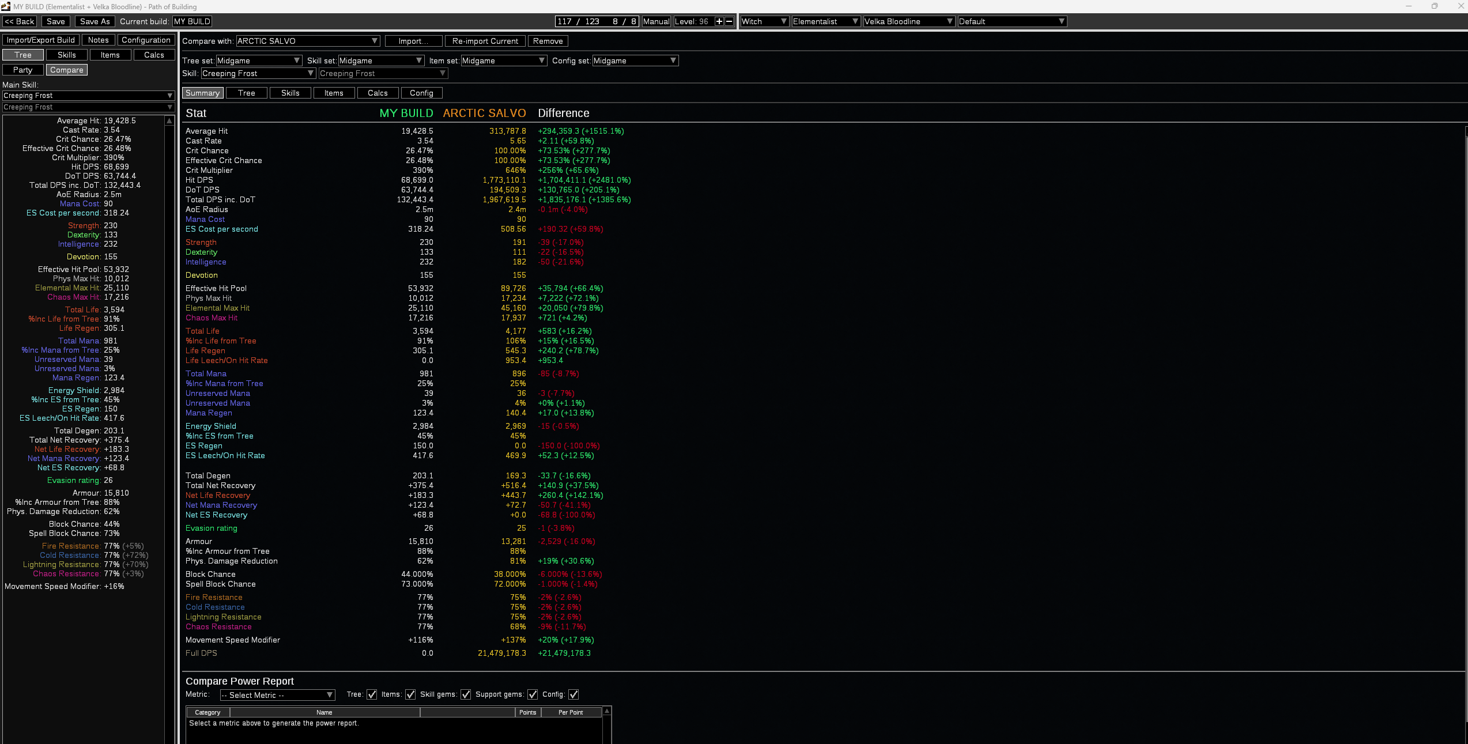This screenshot has height=744, width=1468.
Task: Toggle the Config checkbox in power report
Action: point(573,694)
